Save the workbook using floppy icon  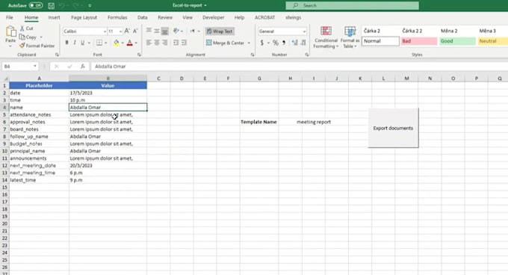click(x=52, y=5)
